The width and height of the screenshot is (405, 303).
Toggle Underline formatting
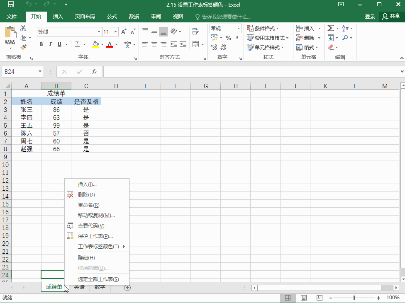(x=59, y=44)
